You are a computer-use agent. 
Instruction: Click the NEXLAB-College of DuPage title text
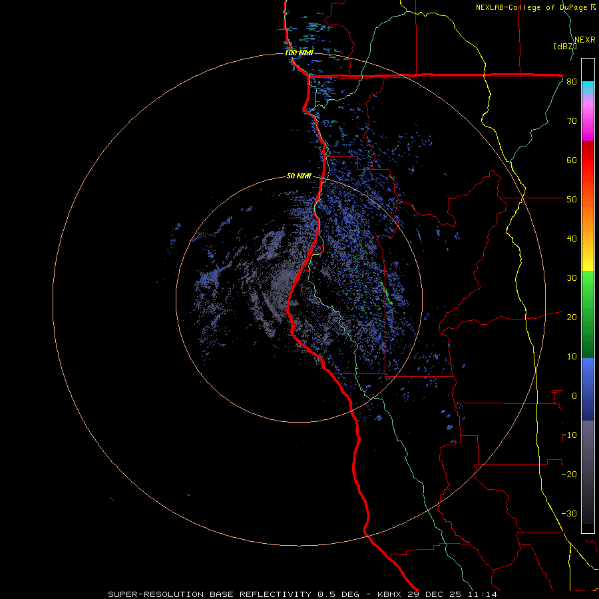[532, 7]
